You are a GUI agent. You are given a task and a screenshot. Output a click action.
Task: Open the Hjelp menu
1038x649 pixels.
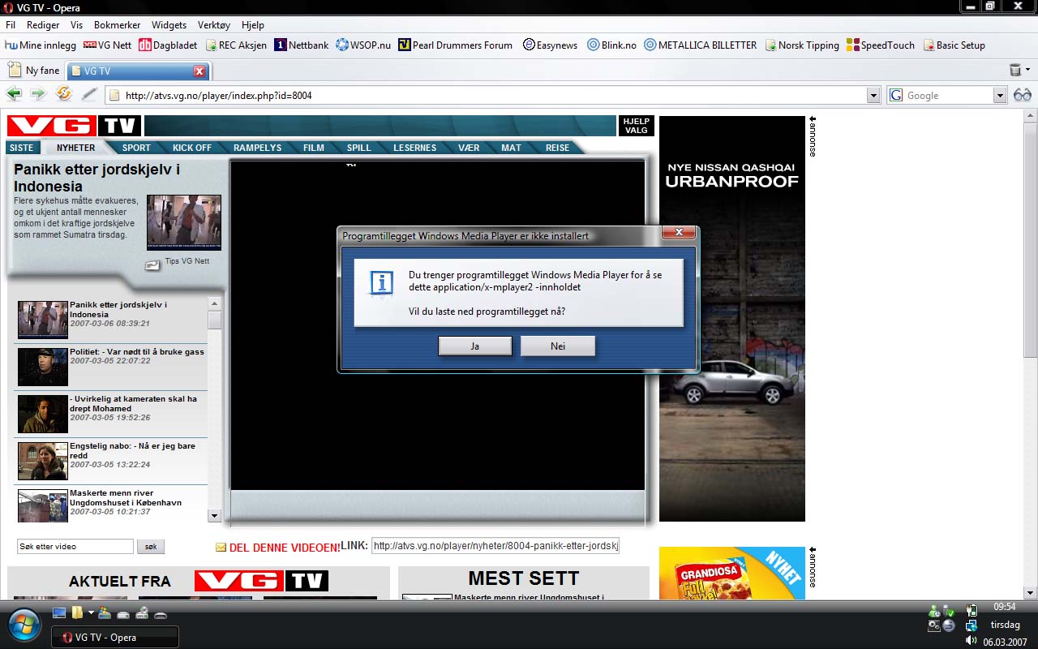[x=252, y=25]
